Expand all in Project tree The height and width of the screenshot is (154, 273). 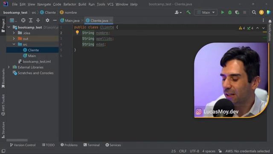pos(31,21)
